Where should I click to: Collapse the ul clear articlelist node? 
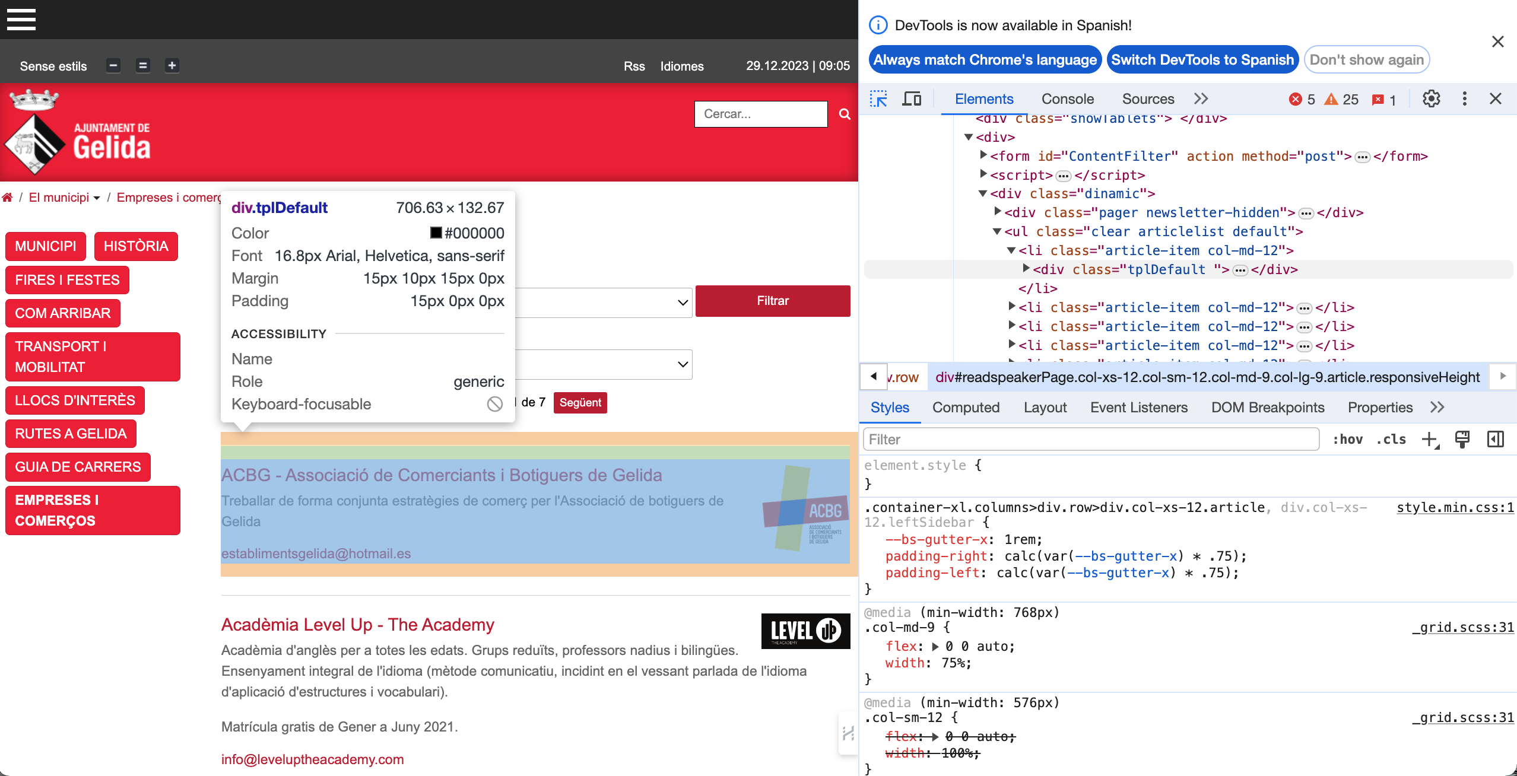(x=997, y=231)
